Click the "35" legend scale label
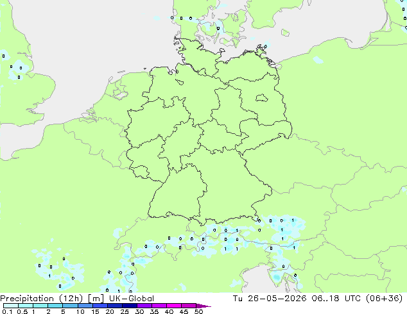This screenshot has height=314, width=407. tap(154, 311)
